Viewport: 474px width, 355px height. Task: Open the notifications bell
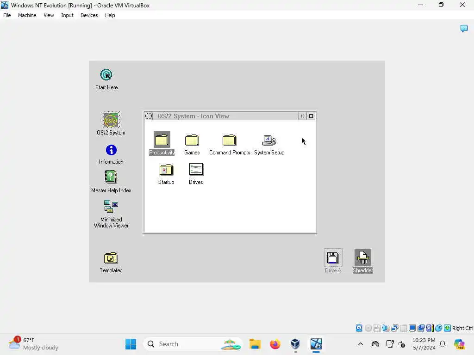coord(443,344)
